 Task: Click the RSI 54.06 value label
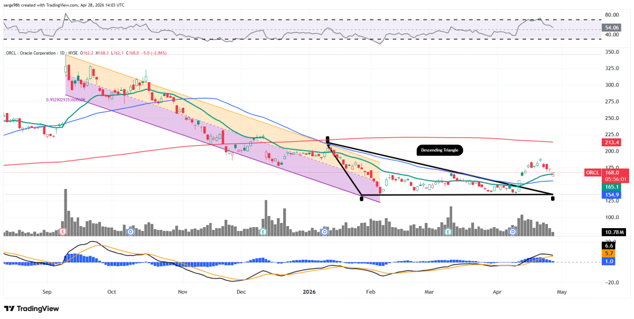[612, 27]
